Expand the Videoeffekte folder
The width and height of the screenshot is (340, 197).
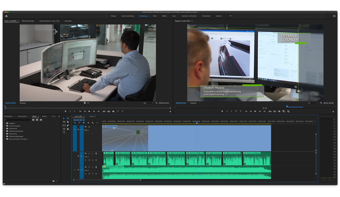tap(5, 134)
